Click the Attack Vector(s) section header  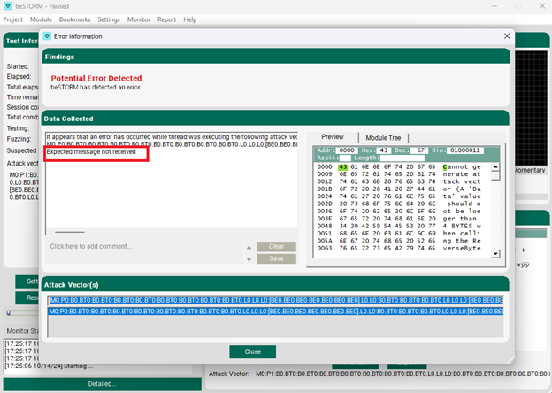[275, 285]
